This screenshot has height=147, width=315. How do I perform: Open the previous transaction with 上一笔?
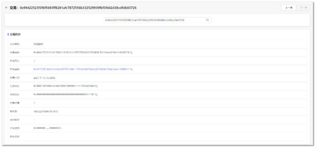[x=289, y=7]
